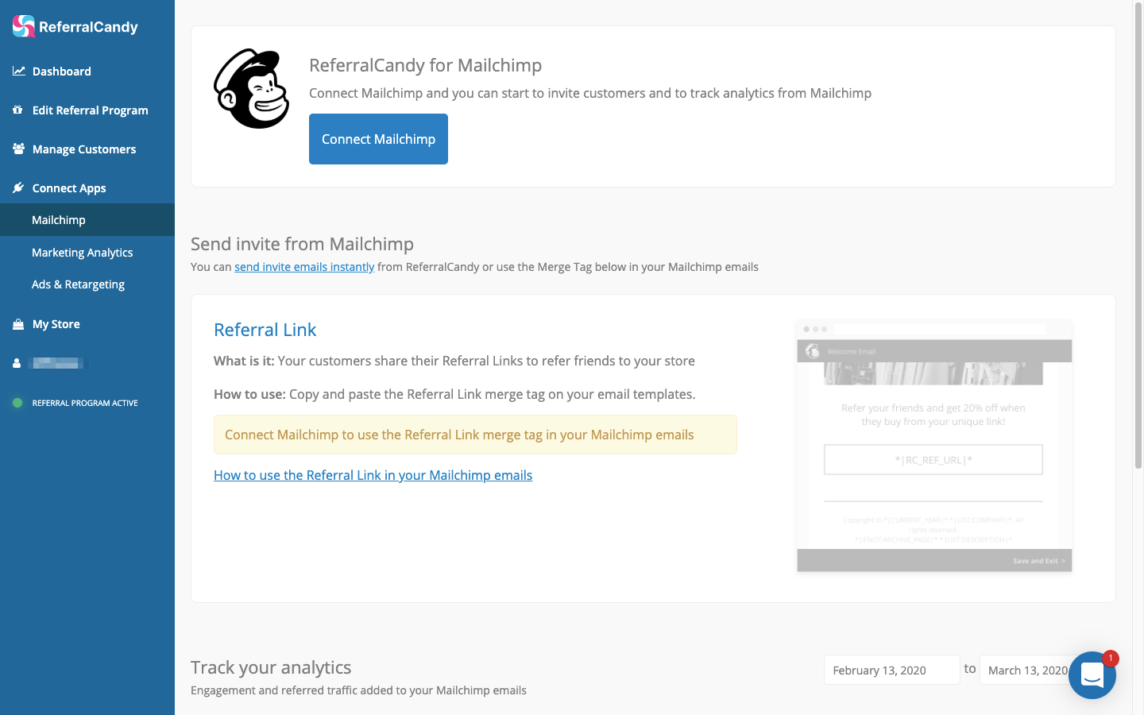Click the My Store bag icon

[x=18, y=324]
